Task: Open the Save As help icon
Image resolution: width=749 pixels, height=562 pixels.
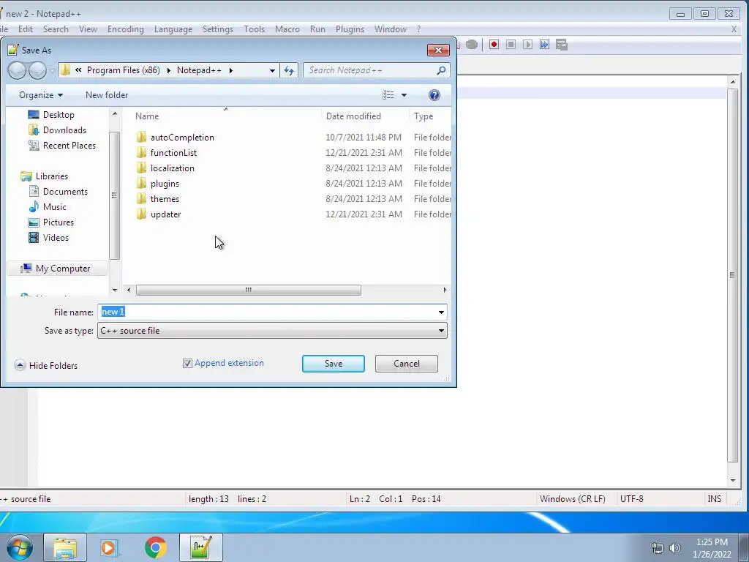Action: pyautogui.click(x=434, y=95)
